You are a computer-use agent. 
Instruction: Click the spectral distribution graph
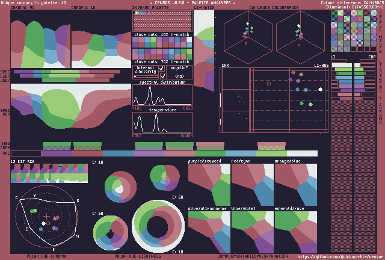(162, 95)
